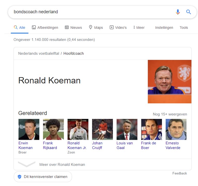
Task: Click in the search box text
Action: (x=36, y=12)
